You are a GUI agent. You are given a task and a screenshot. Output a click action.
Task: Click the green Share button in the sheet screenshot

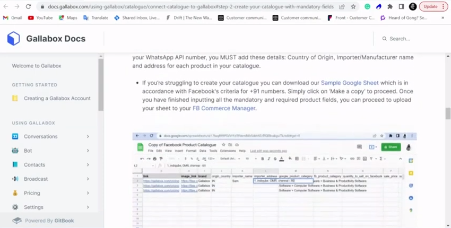point(391,147)
